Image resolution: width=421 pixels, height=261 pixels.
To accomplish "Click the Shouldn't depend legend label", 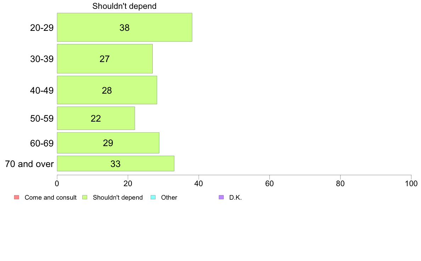I will 118,198.
